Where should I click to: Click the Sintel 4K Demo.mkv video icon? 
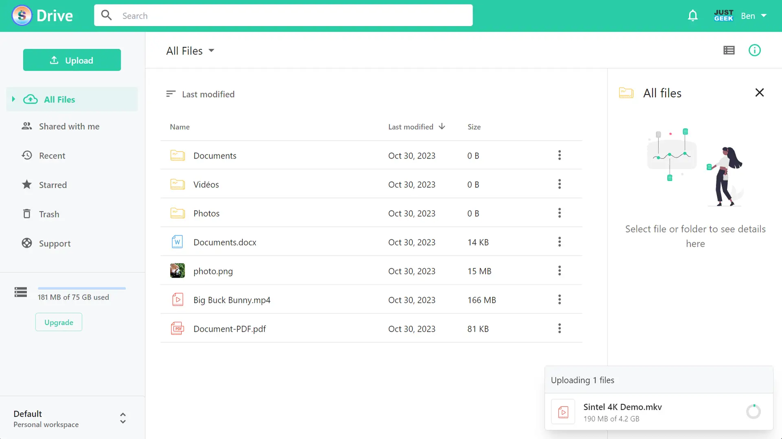pos(563,412)
